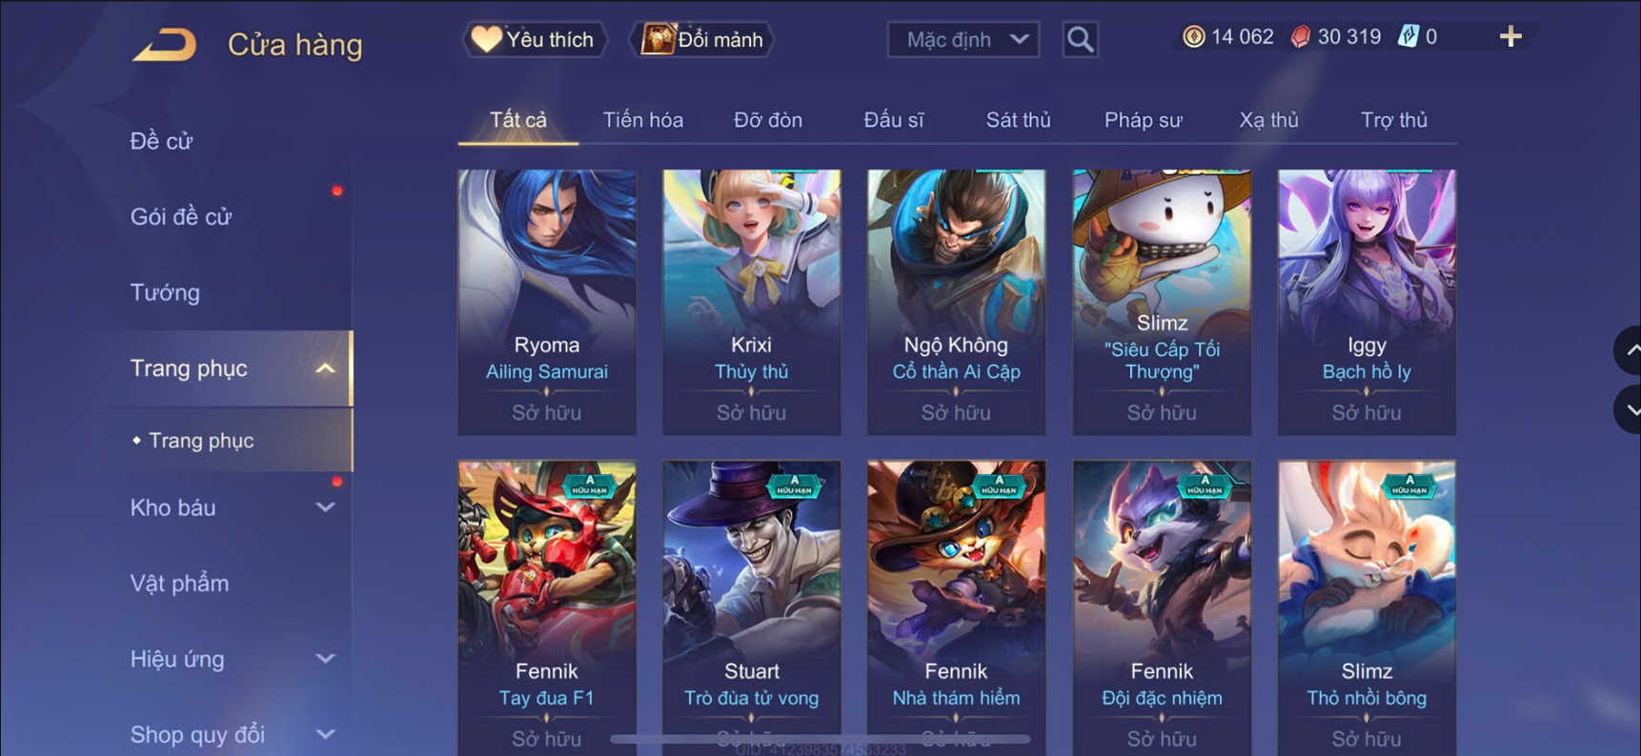Open the Yêu thích heart favorites
Screen dimensions: 1641x756
[x=535, y=40]
